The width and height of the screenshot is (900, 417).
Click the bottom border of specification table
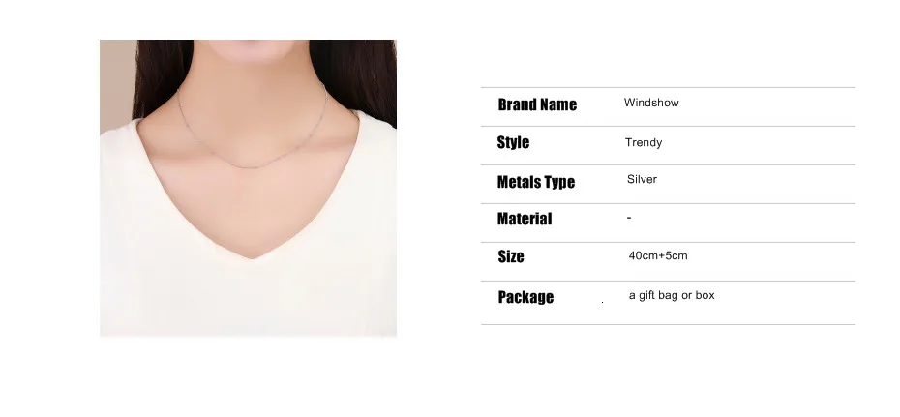click(x=668, y=325)
